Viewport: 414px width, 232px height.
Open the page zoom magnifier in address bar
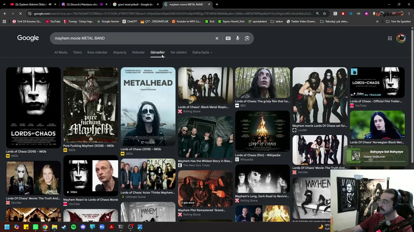(x=317, y=14)
